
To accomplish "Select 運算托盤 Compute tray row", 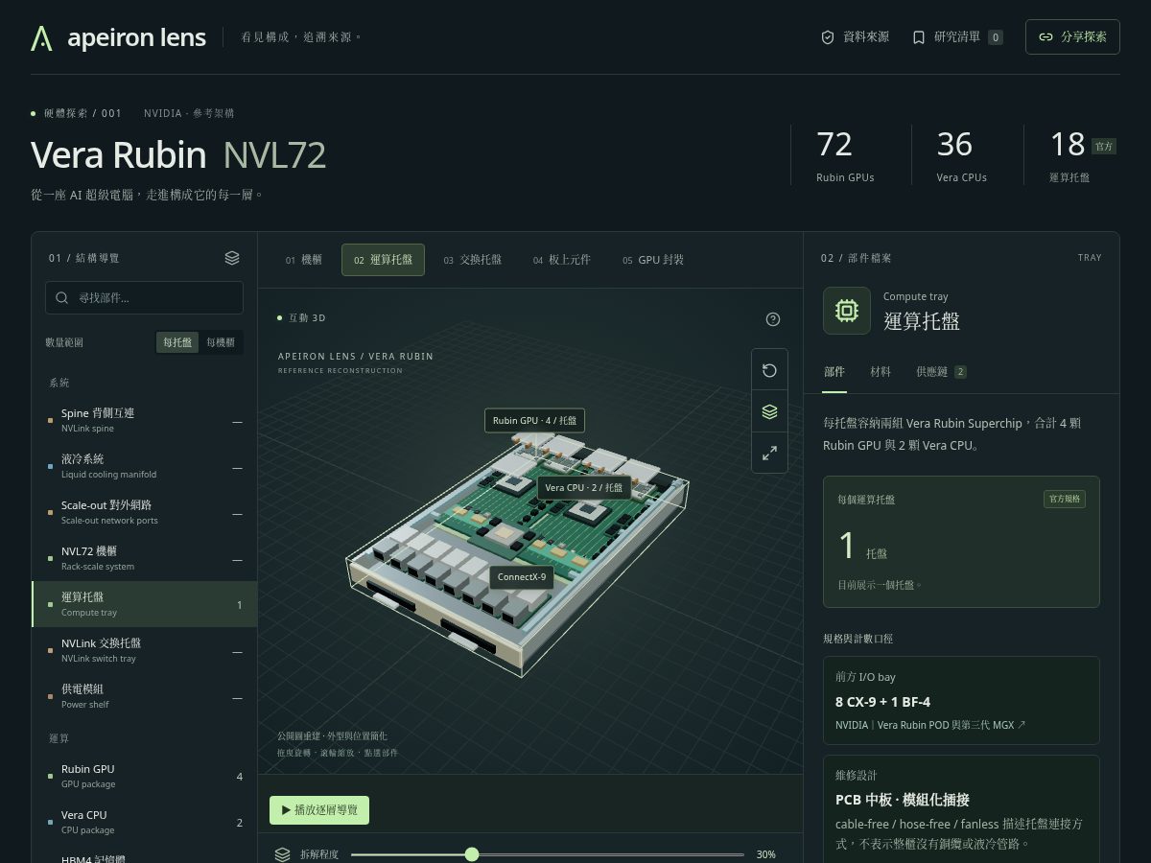I will click(x=144, y=604).
